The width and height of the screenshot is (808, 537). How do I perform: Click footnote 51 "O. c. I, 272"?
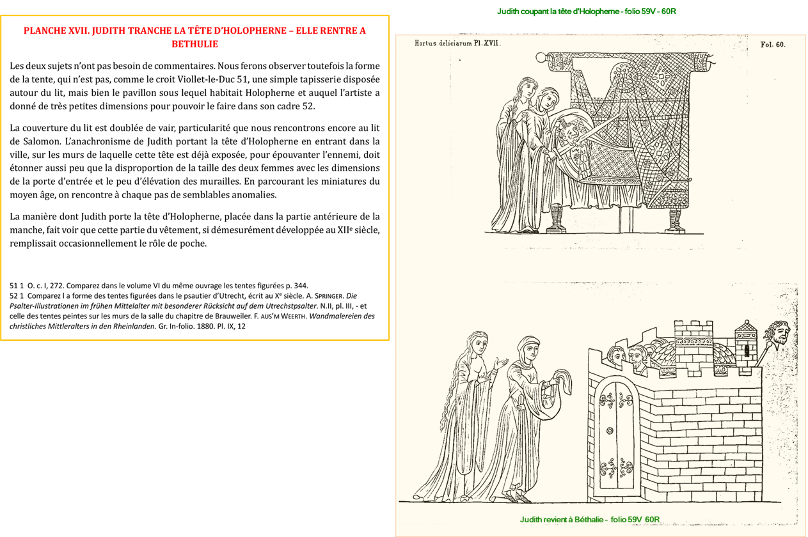[159, 285]
